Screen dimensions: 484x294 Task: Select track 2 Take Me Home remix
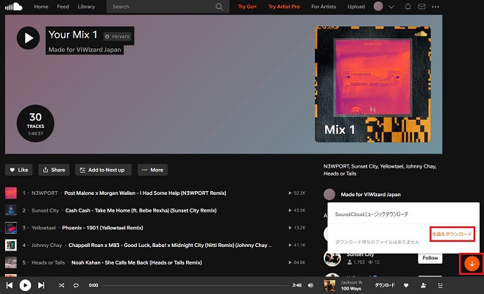click(x=140, y=210)
